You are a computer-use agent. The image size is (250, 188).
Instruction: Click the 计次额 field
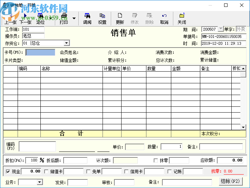[125, 160]
